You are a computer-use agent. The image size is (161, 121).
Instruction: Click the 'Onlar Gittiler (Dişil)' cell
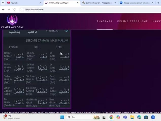14,68
